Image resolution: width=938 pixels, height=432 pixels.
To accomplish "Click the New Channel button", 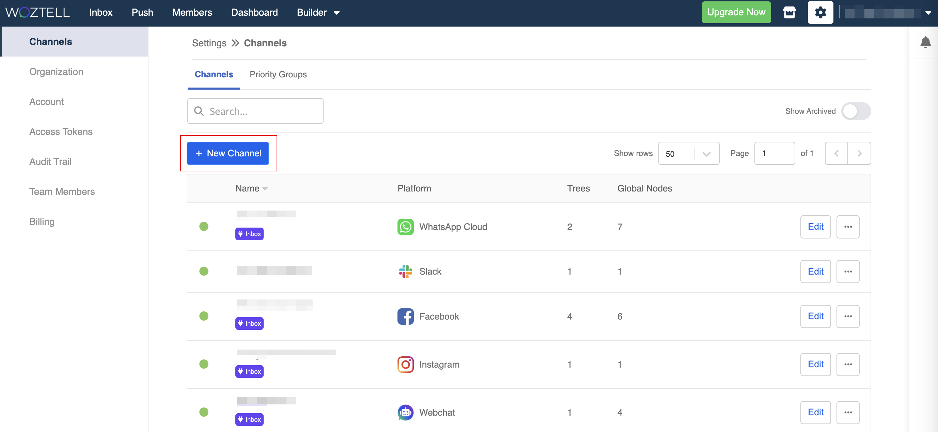I will click(x=228, y=153).
